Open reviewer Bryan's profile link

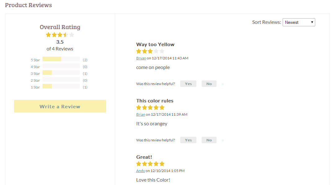click(x=141, y=58)
